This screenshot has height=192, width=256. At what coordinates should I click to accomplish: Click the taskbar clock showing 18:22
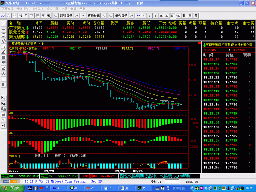(x=249, y=188)
